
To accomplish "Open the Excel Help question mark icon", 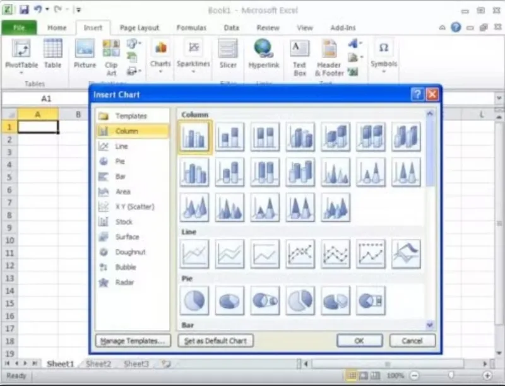I will [x=456, y=28].
